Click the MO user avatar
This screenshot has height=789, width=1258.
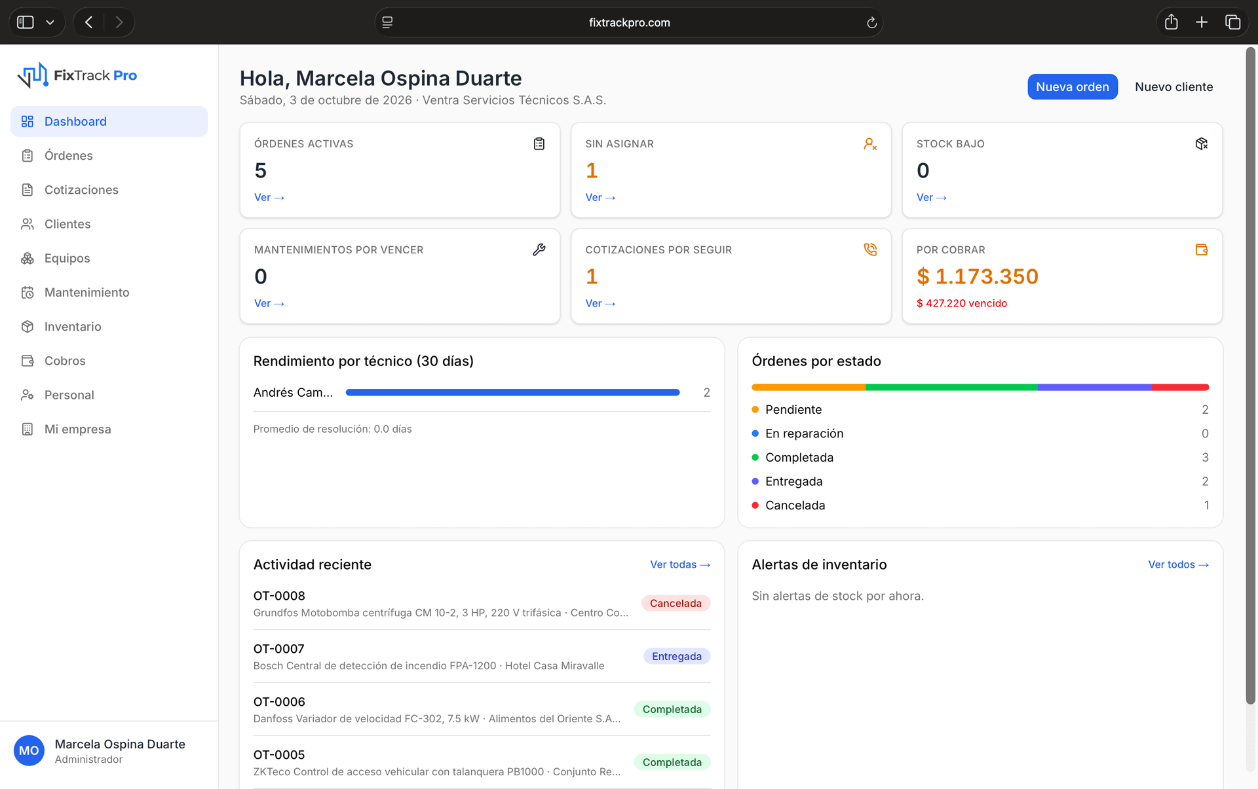tap(29, 750)
